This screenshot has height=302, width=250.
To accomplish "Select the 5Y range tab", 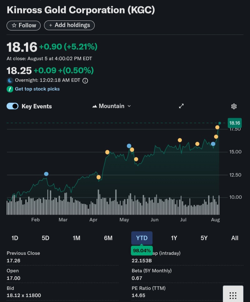I will [x=204, y=238].
